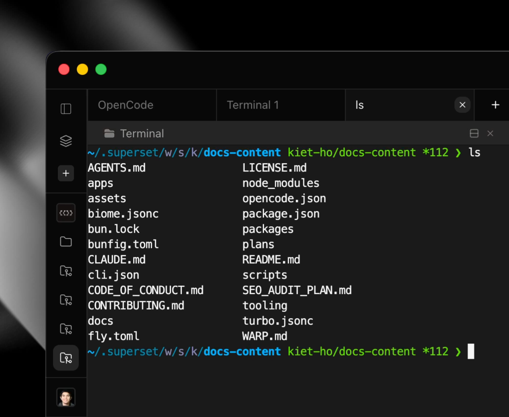Image resolution: width=509 pixels, height=417 pixels.
Task: Switch to the OpenCode tab
Action: [x=126, y=105]
